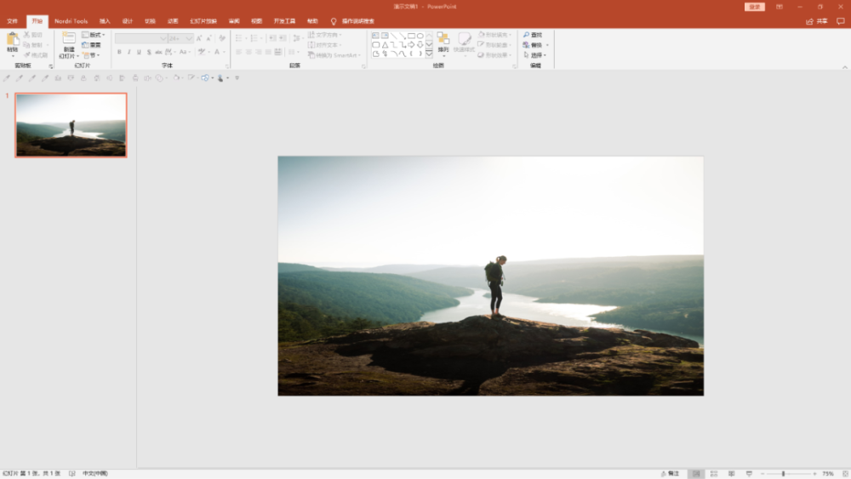Open the comments pane icon
Viewport: 851px width, 479px height.
(840, 21)
